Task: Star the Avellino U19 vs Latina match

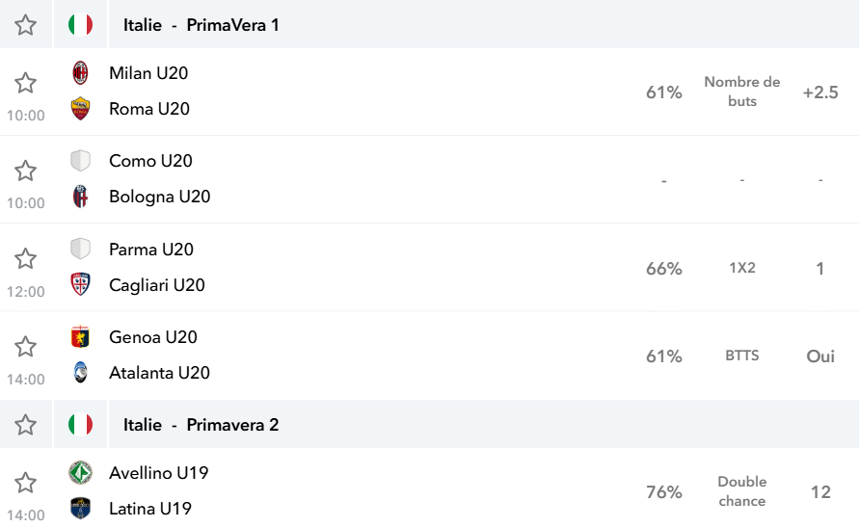Action: tap(25, 483)
